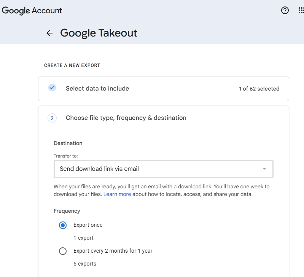The width and height of the screenshot is (304, 277).
Task: Click the Frequency heading
Action: point(67,211)
